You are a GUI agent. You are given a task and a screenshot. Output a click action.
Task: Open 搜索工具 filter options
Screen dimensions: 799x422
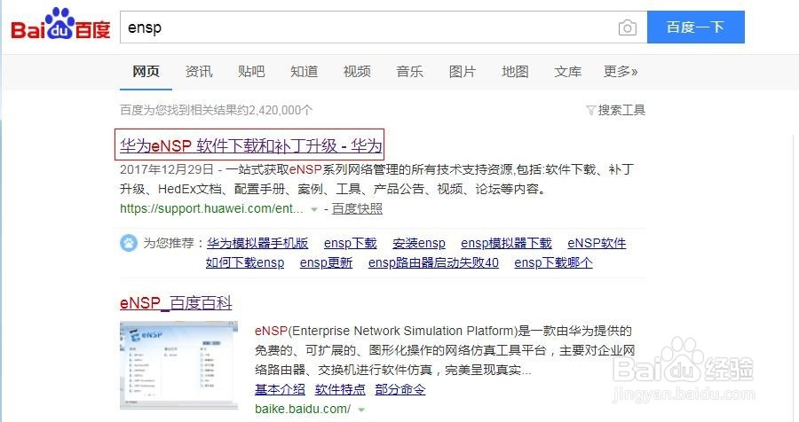(x=615, y=110)
